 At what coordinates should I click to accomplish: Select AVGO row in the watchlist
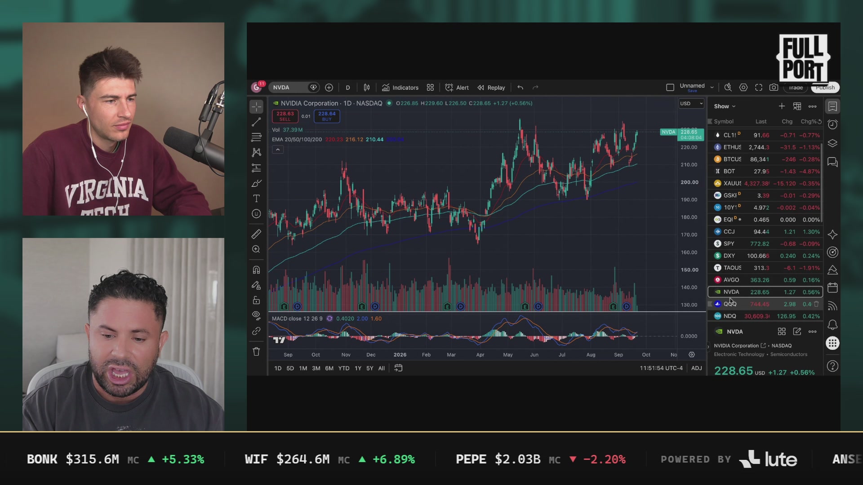pos(765,280)
